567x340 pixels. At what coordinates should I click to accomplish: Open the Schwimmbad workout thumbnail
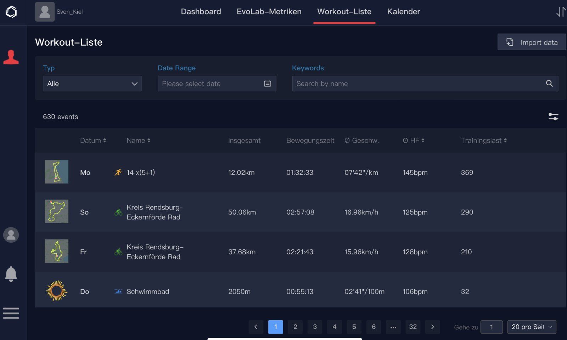[57, 291]
